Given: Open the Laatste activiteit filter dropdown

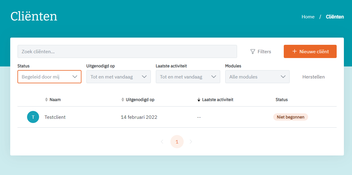Looking at the screenshot, I should click(188, 77).
